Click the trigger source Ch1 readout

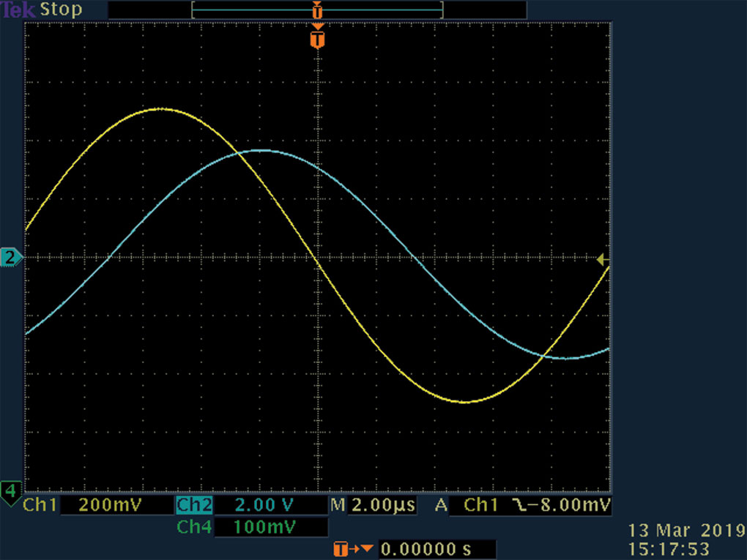480,505
